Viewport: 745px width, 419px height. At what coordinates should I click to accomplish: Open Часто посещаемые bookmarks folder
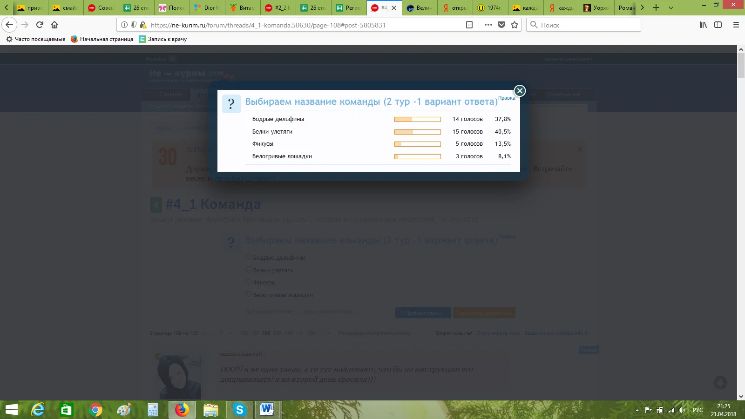tap(35, 39)
